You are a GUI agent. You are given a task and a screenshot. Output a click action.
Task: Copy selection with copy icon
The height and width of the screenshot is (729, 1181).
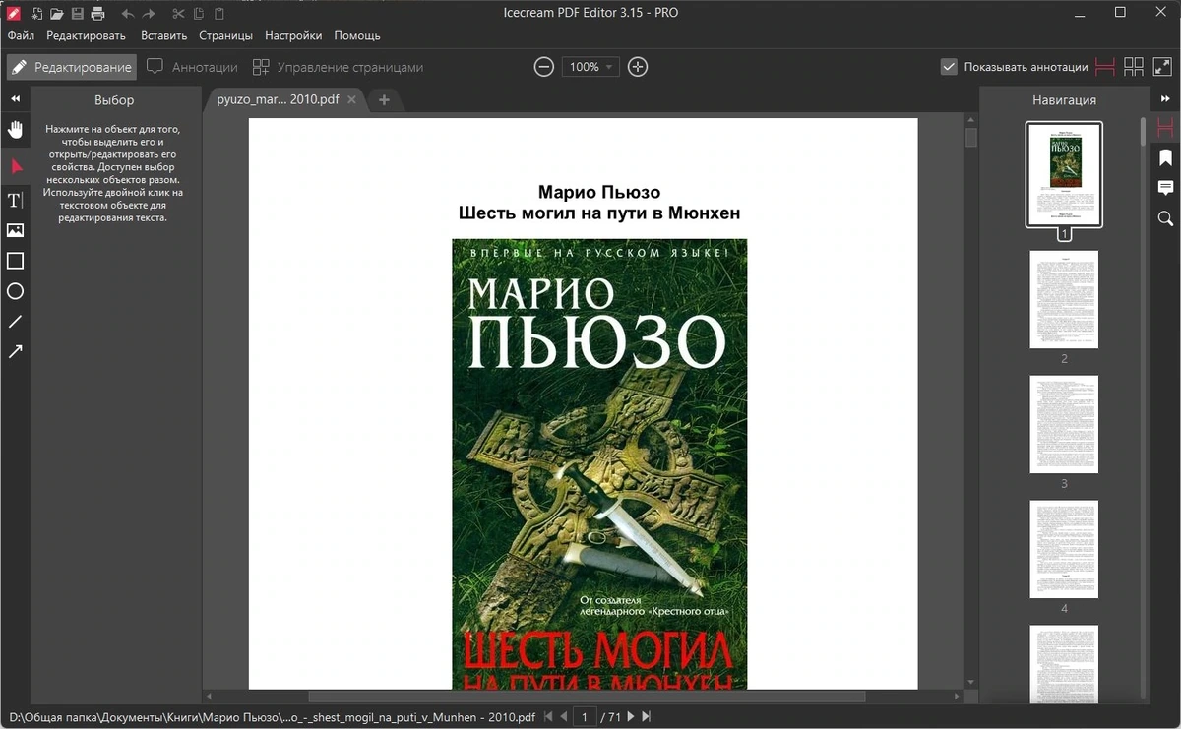[x=199, y=13]
